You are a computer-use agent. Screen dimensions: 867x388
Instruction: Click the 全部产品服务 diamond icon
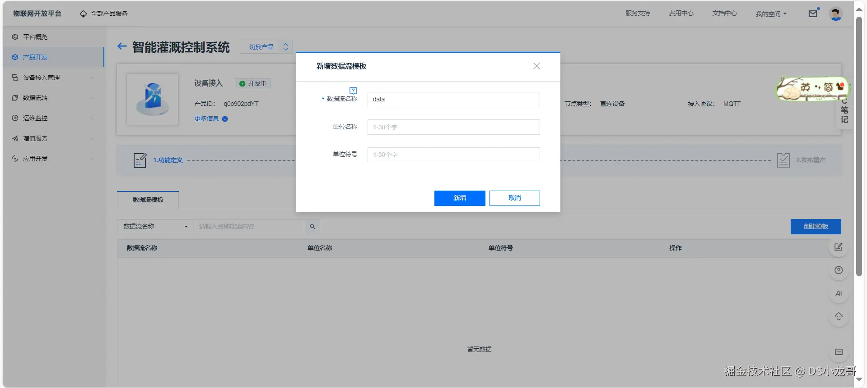click(83, 14)
